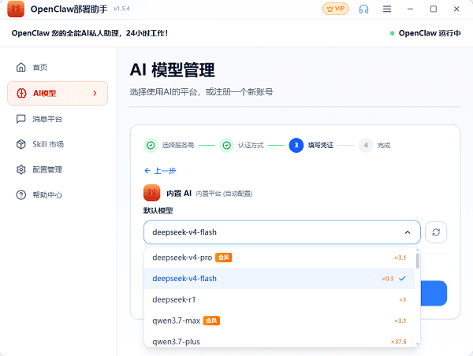Open 消息平台 sidebar item
Viewport: 473px width, 356px height.
[x=58, y=119]
